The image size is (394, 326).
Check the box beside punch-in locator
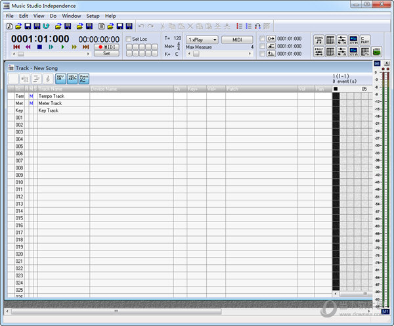click(262, 39)
